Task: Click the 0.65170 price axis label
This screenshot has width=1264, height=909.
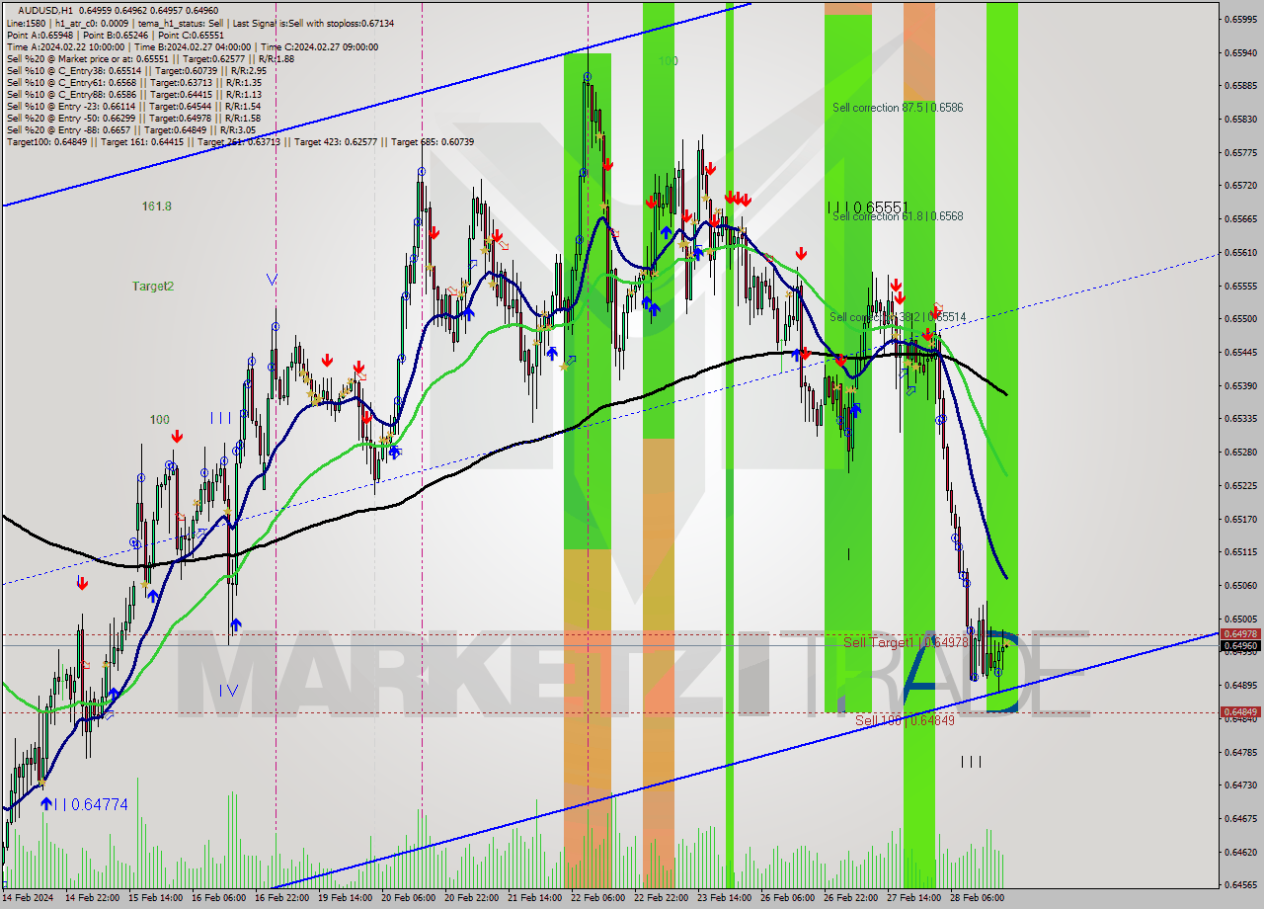Action: point(1240,520)
